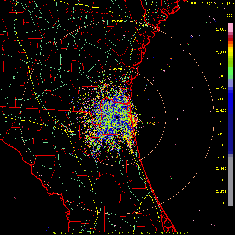Click the 50 NMI range ring label

[x=117, y=69]
